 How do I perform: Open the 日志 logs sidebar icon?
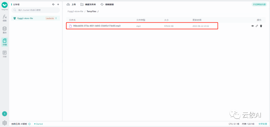[x=5, y=54]
